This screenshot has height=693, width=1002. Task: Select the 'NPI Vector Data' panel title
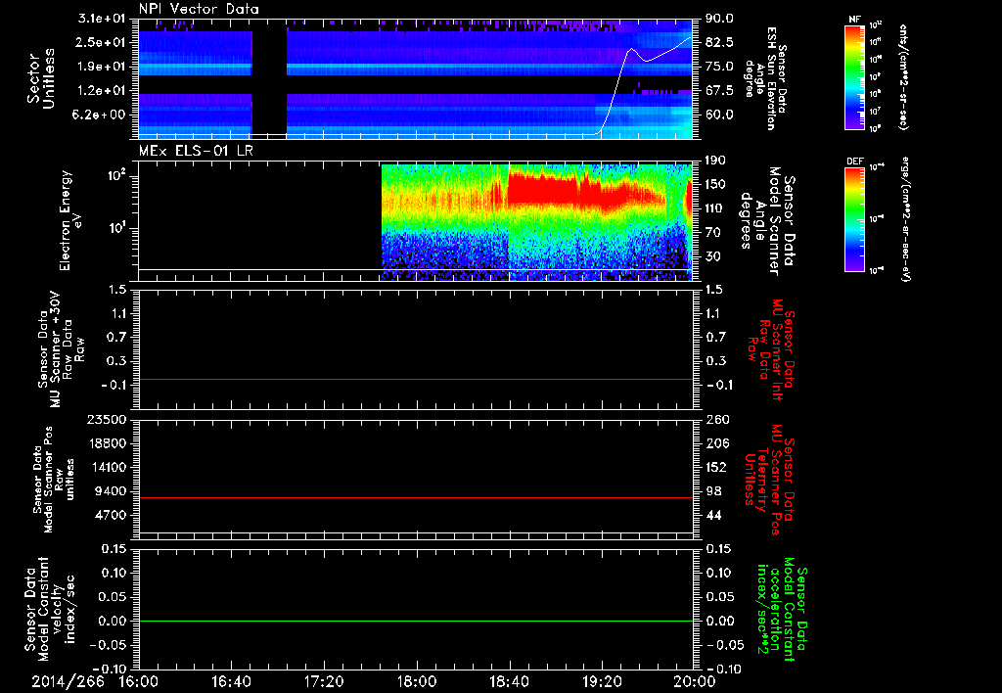[199, 9]
